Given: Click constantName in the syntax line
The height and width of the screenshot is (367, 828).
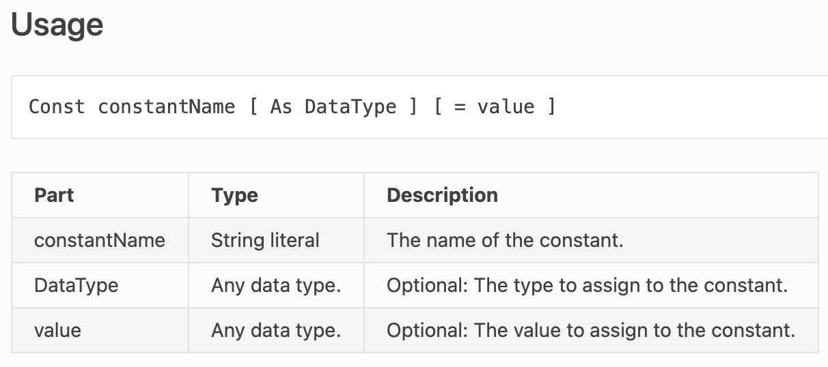Looking at the screenshot, I should (167, 107).
